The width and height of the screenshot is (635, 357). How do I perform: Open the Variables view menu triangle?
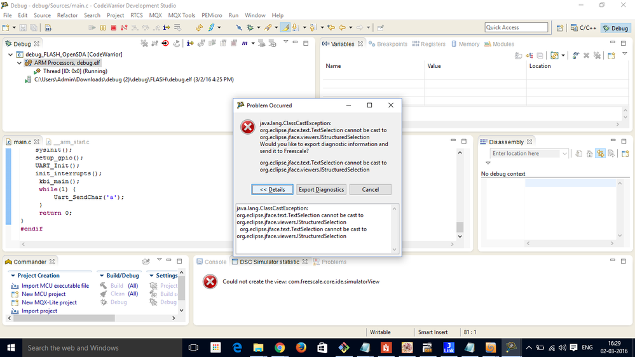[x=624, y=54]
